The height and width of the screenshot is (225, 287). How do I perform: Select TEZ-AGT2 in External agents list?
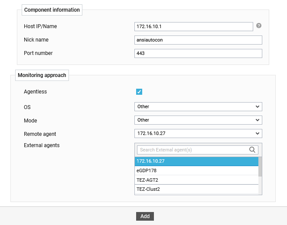click(x=196, y=180)
